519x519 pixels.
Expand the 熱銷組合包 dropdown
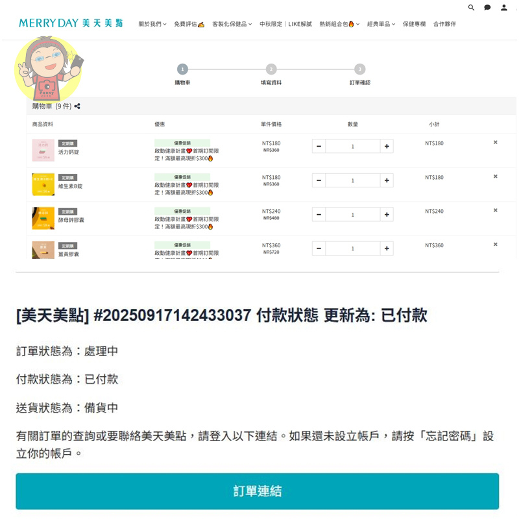point(339,24)
